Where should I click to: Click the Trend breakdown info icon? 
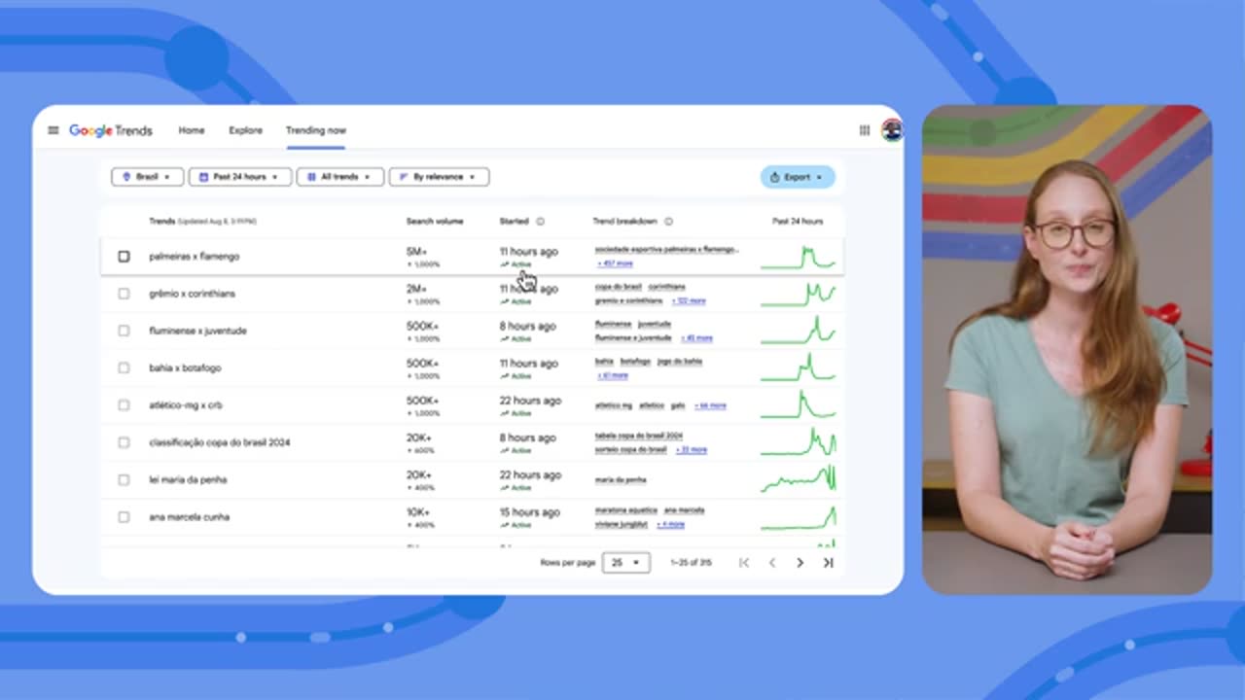coord(669,222)
